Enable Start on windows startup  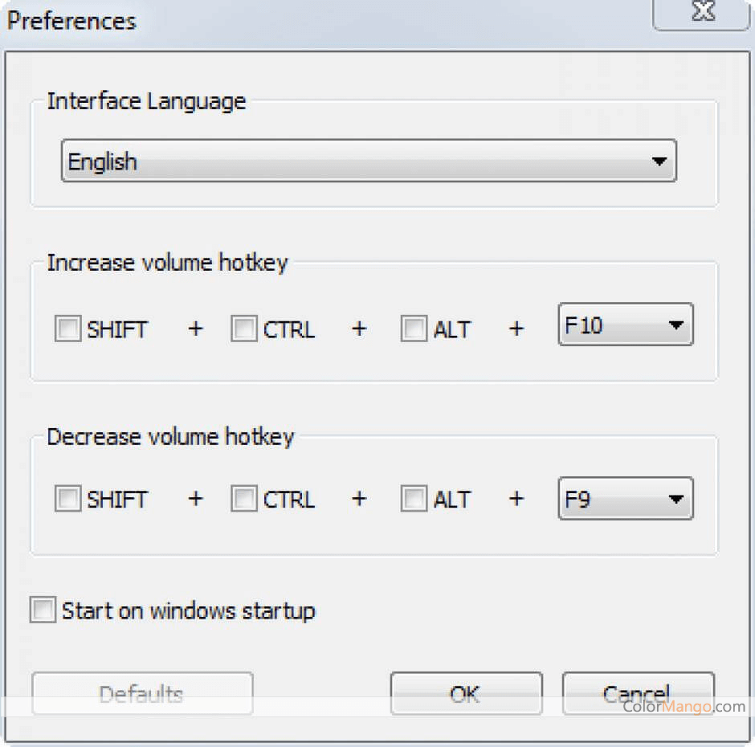point(43,610)
